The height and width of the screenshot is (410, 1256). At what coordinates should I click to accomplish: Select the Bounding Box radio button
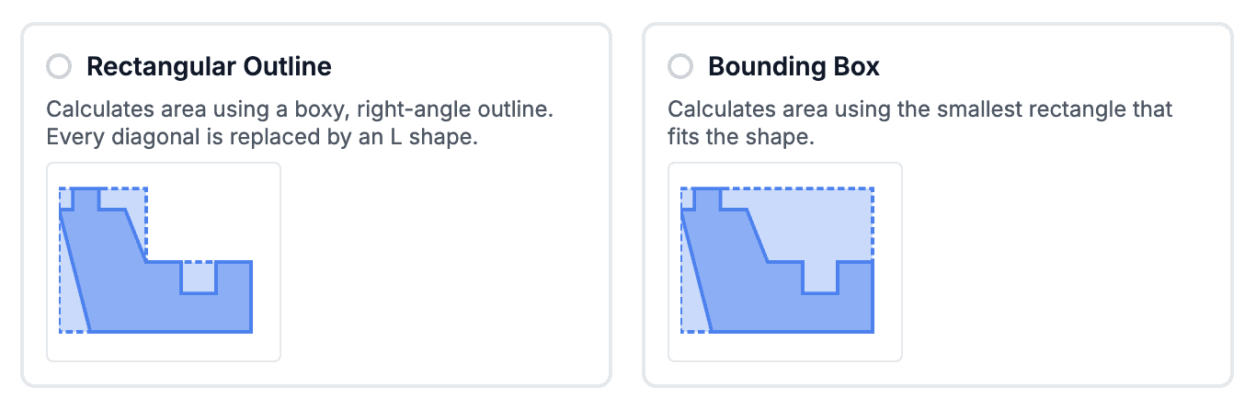point(680,67)
